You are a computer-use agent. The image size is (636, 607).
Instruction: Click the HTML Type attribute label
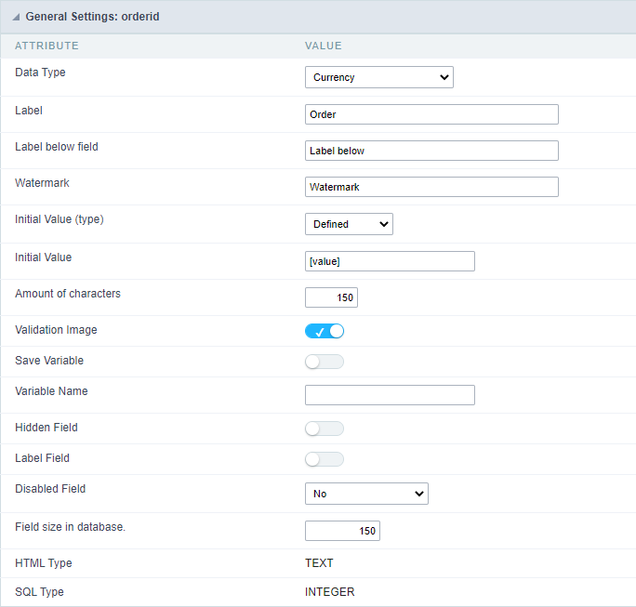[44, 563]
